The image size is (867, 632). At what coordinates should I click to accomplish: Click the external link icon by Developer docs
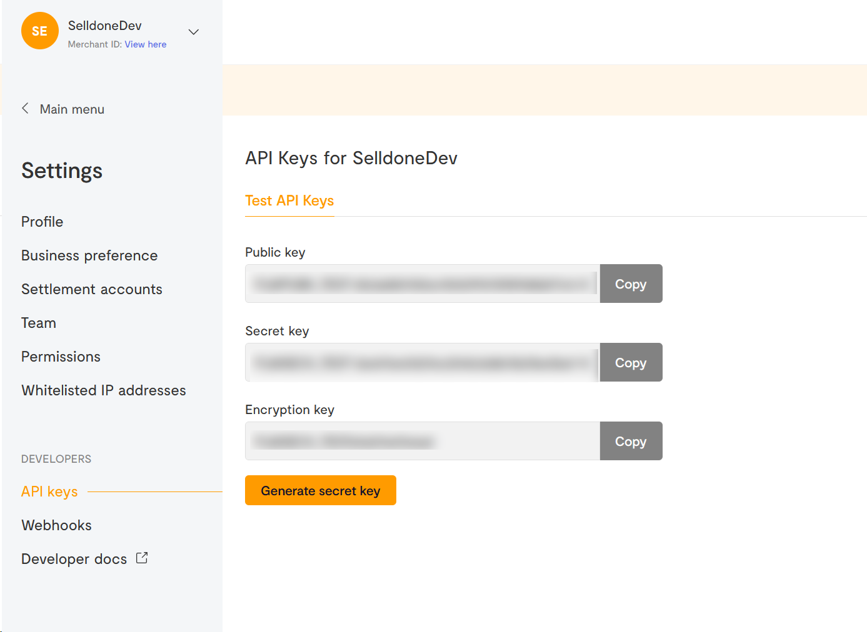[x=142, y=558]
